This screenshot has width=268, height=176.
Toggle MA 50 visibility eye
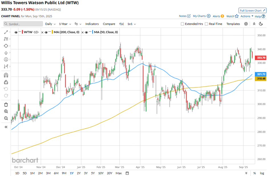86,32
